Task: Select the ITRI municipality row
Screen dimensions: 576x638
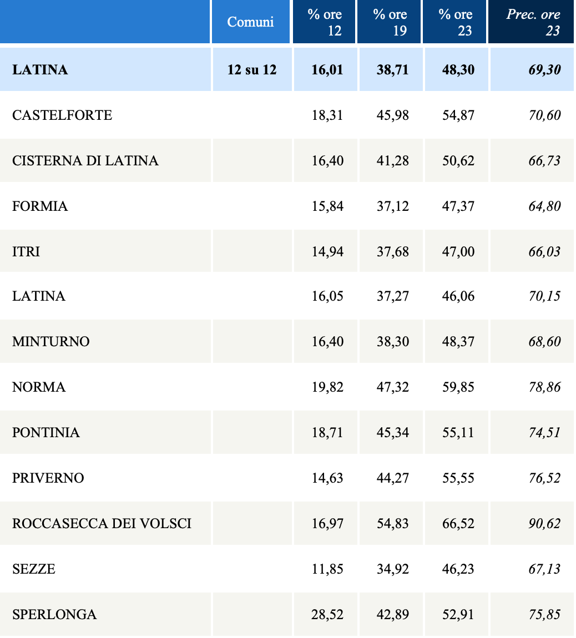Action: 26,252
